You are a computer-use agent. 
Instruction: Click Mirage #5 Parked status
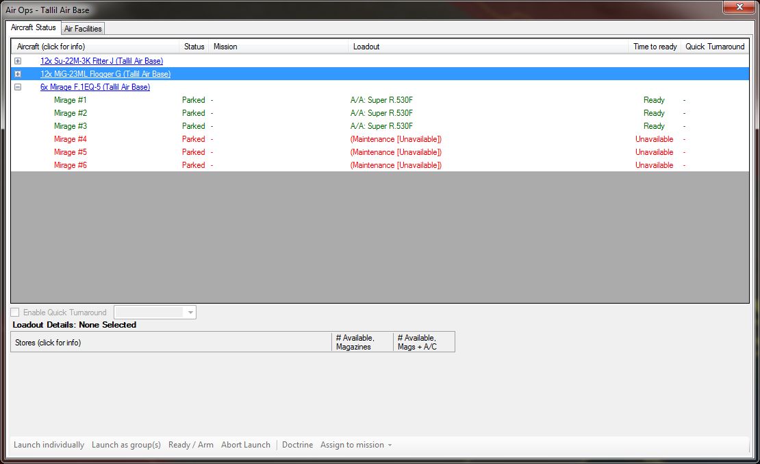pos(193,153)
